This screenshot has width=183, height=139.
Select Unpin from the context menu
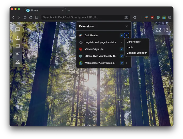[x=130, y=47]
